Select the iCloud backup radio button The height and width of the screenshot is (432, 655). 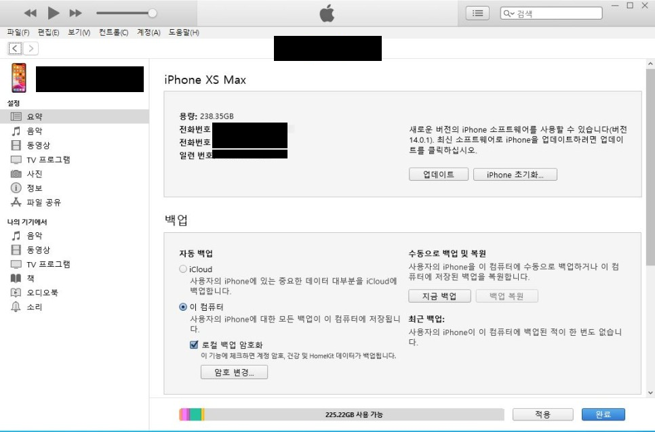pos(183,269)
